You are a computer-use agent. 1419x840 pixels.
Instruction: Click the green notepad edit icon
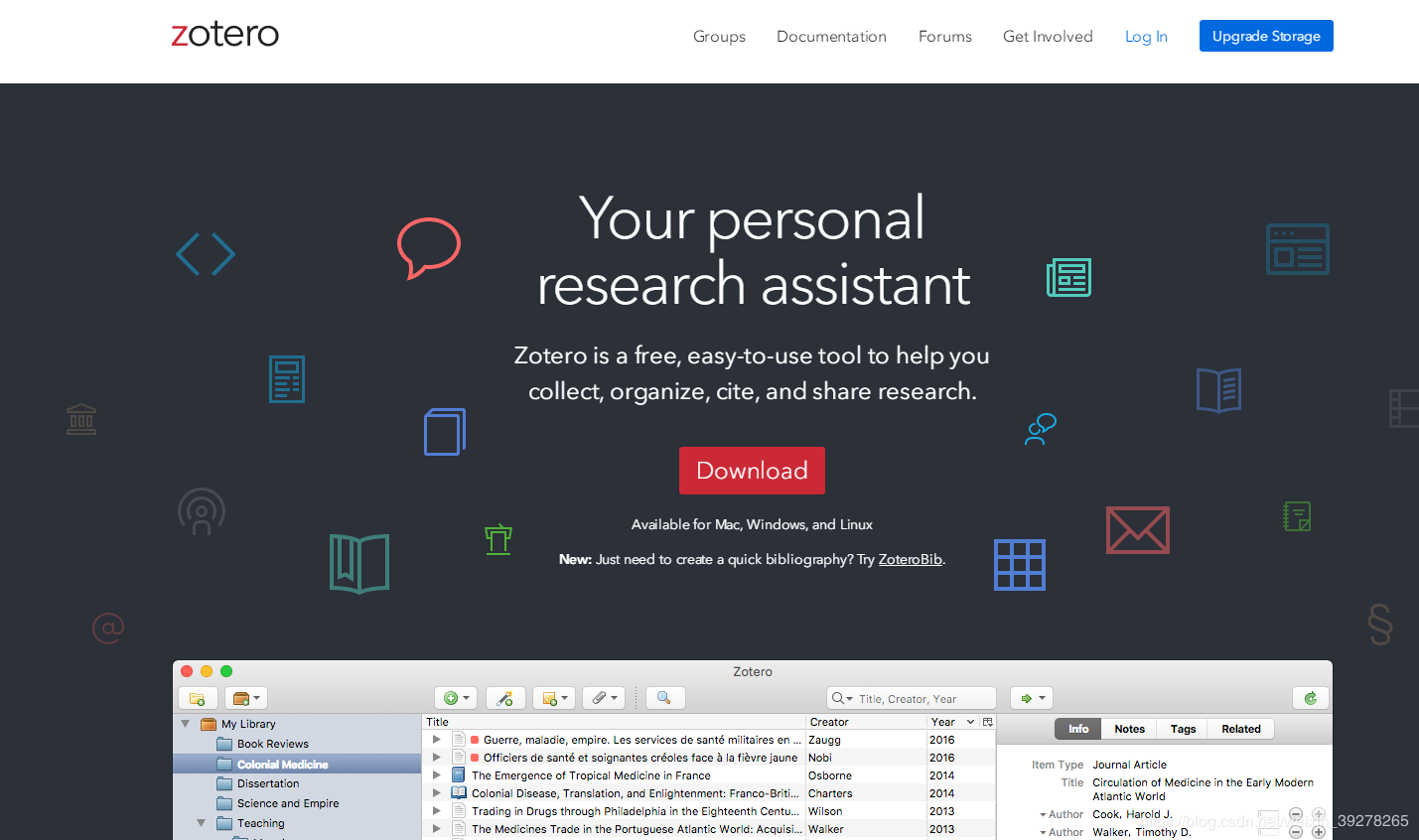coord(1297,516)
